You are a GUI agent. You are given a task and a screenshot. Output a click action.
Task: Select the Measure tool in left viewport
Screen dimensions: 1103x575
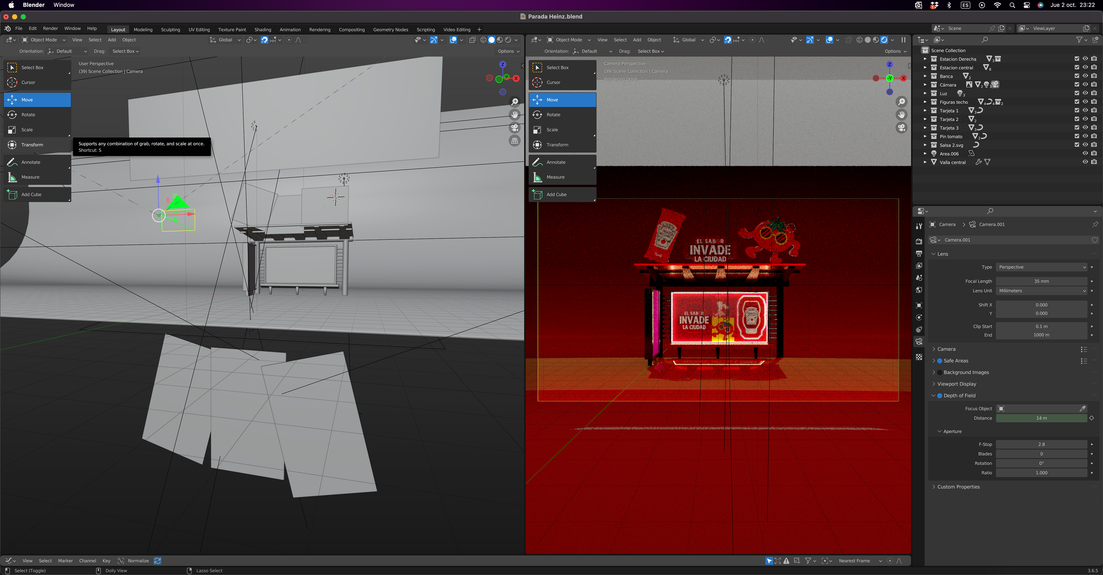[x=30, y=177]
